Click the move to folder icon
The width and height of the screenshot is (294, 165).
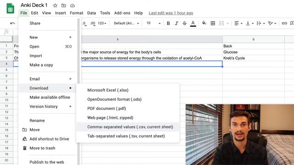[64, 5]
